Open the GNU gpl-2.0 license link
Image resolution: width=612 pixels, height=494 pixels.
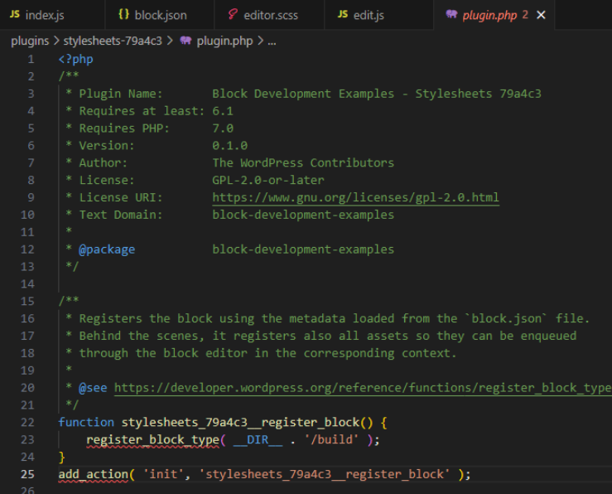click(355, 197)
